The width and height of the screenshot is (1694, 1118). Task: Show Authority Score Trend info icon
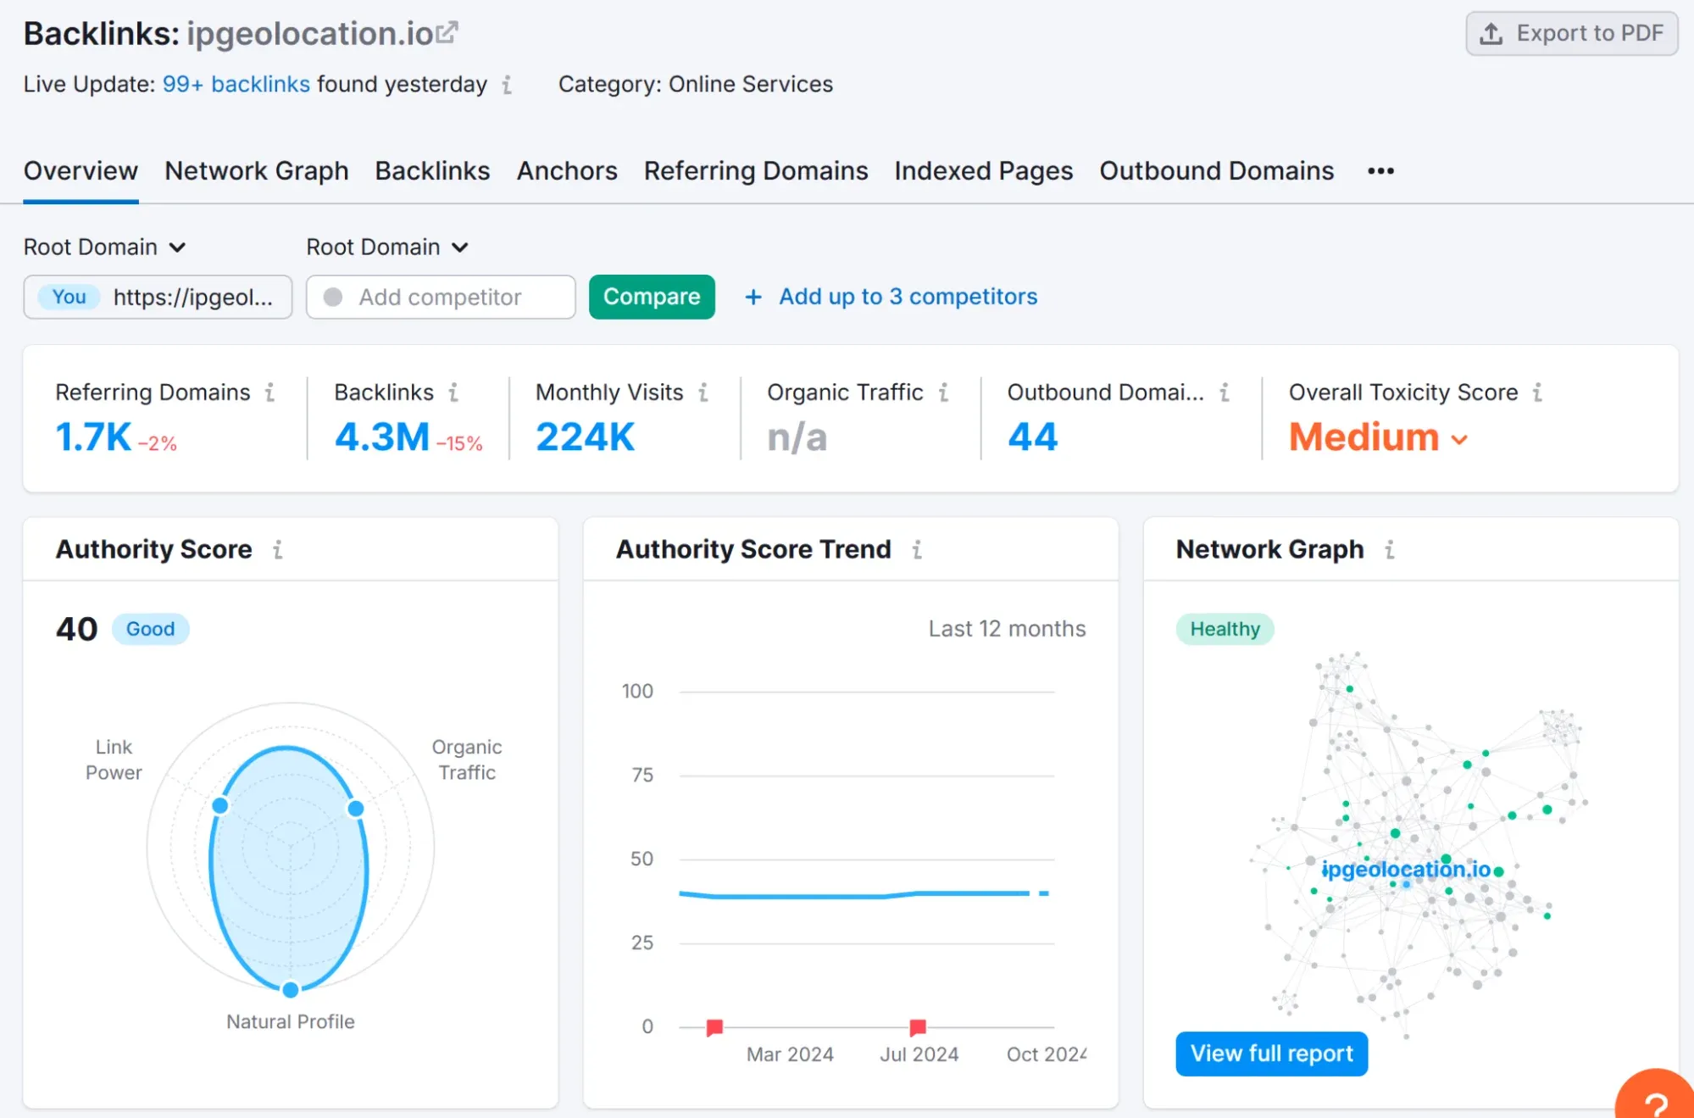(x=917, y=550)
